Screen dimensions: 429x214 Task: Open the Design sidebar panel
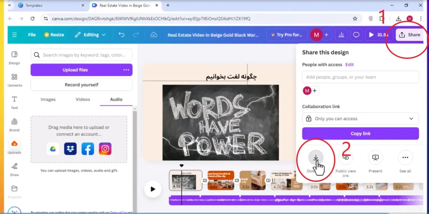(x=14, y=58)
